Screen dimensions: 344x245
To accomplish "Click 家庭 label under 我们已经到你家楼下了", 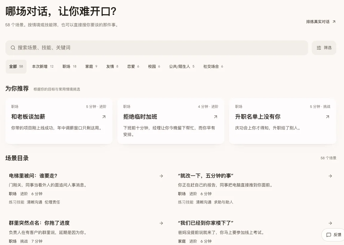I will click(x=182, y=241).
